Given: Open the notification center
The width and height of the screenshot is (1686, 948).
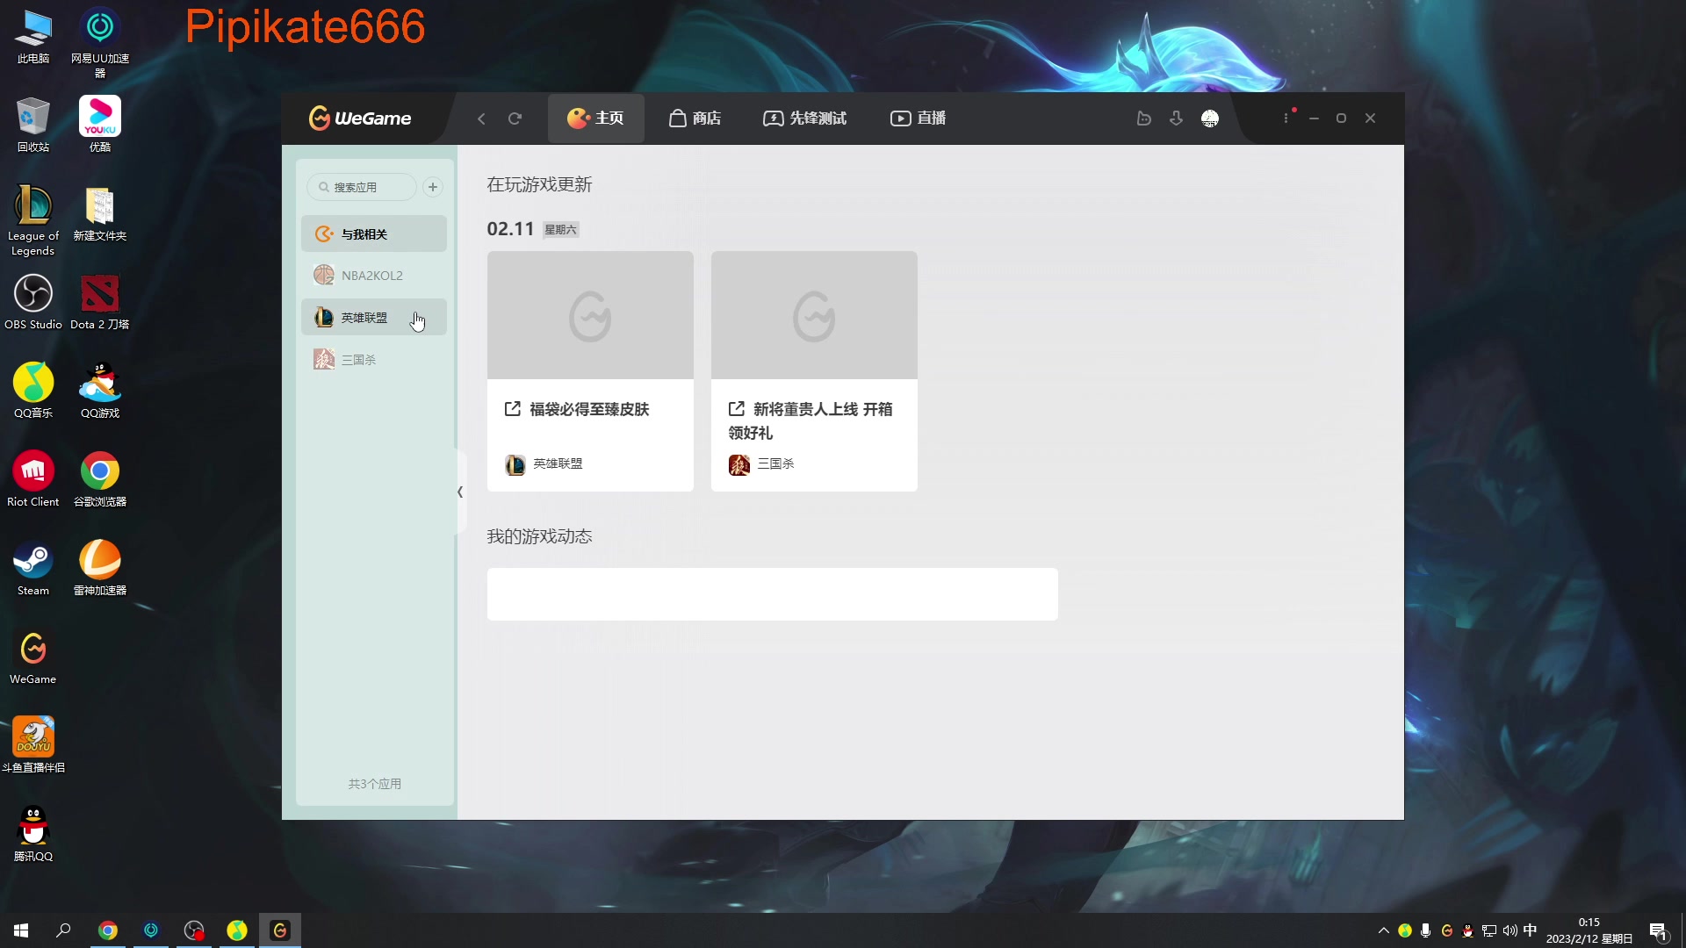Looking at the screenshot, I should [1658, 930].
